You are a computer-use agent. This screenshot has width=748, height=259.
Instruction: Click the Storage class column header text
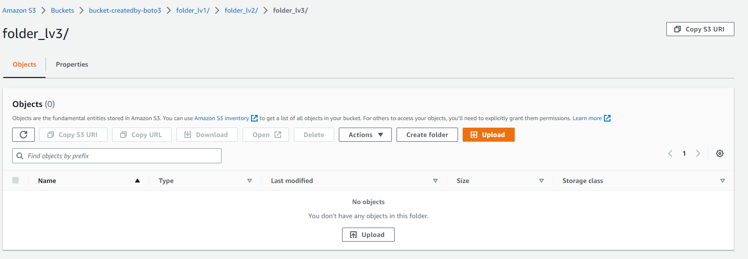(583, 181)
